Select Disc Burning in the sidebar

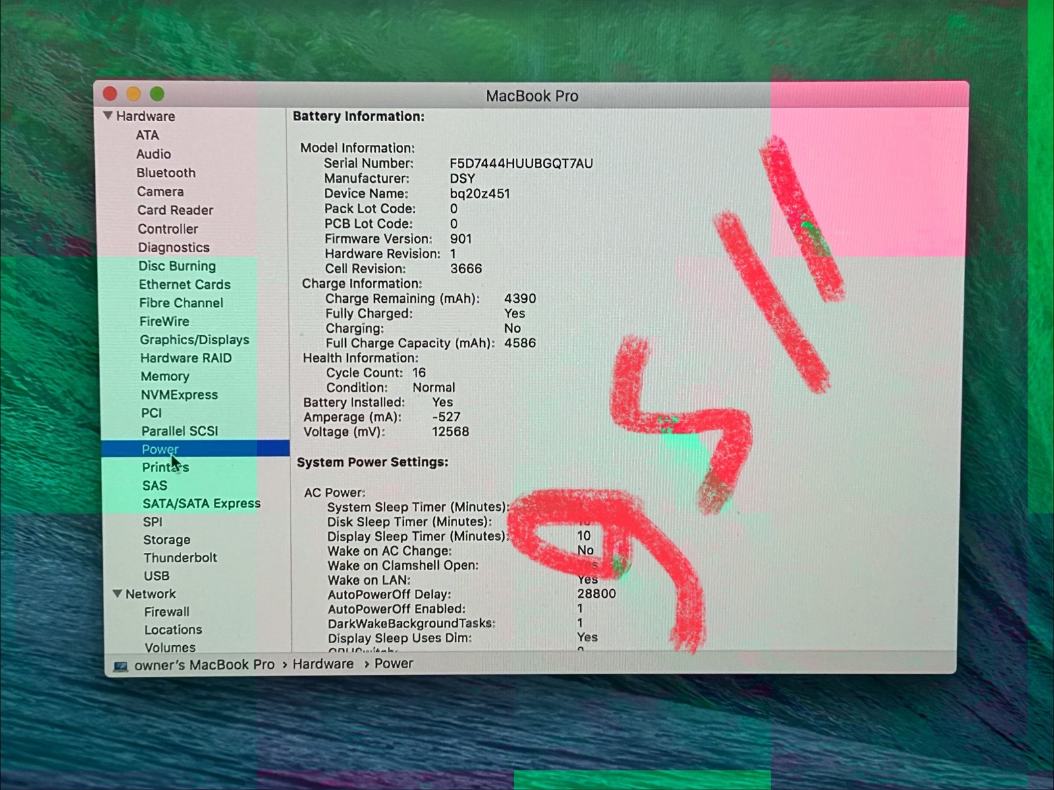coord(177,266)
